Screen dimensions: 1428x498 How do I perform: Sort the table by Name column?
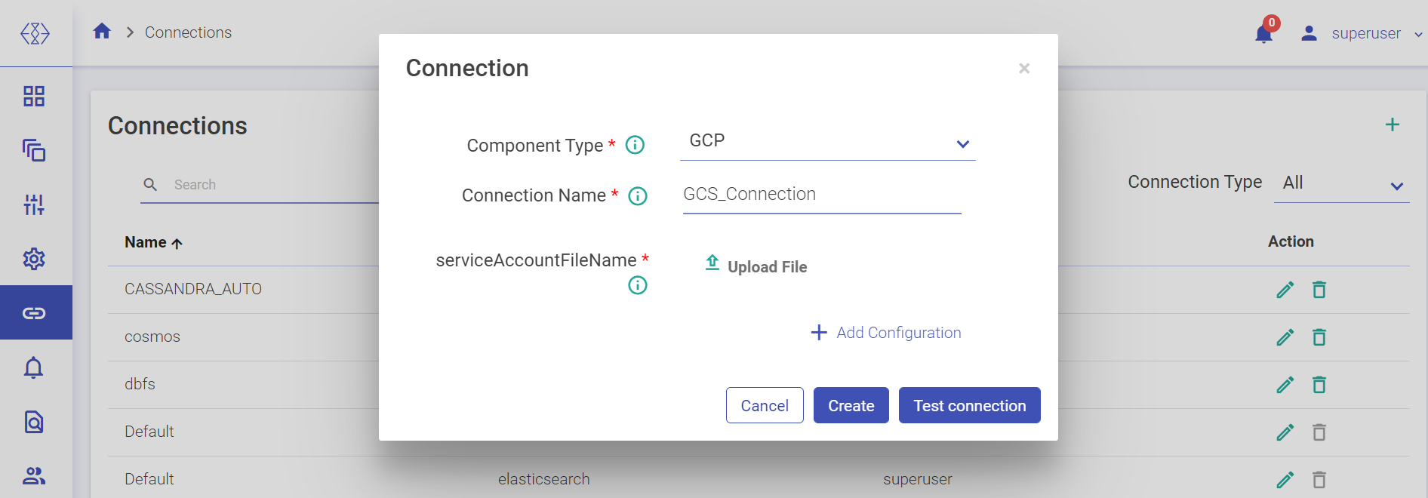154,242
